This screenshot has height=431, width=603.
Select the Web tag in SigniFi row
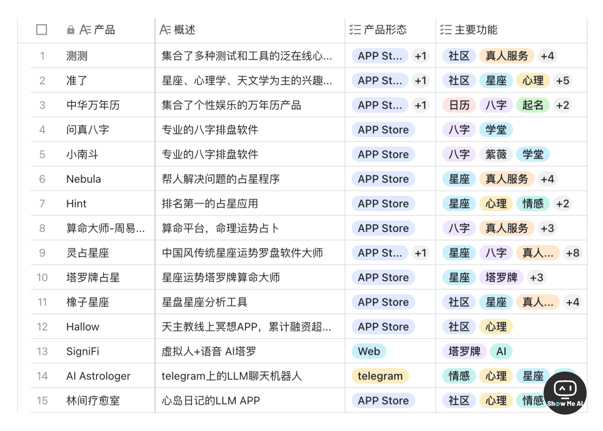369,351
